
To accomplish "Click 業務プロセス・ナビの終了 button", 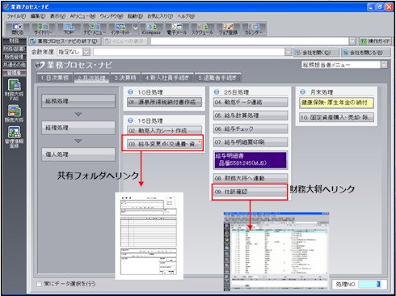I will point(65,41).
